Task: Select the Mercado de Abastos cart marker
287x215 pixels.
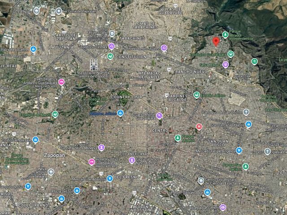Action: pyautogui.click(x=110, y=179)
